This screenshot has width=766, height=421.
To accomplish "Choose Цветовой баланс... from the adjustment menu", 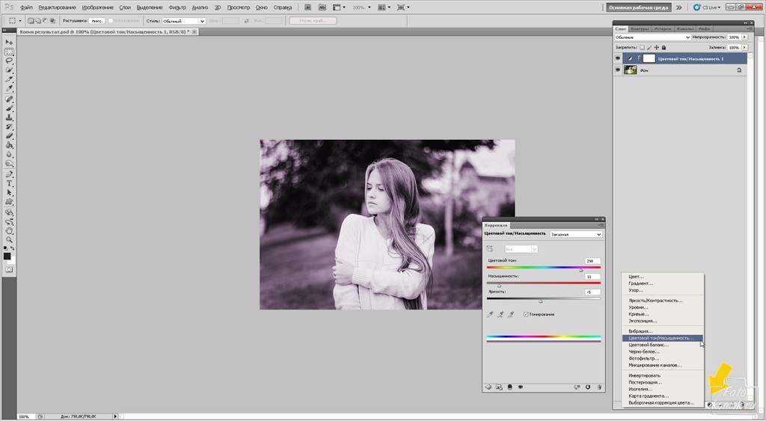I will pos(649,345).
